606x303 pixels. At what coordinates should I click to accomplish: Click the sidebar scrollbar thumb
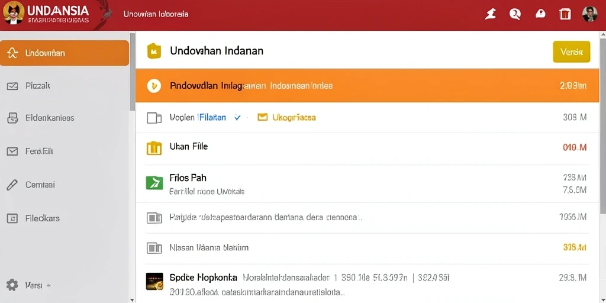coord(133,72)
